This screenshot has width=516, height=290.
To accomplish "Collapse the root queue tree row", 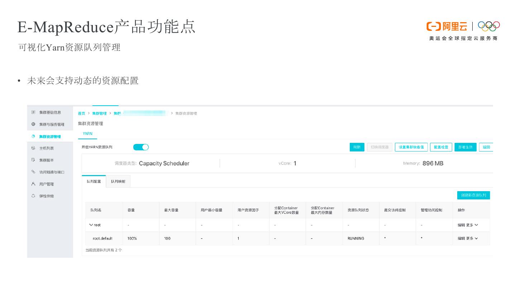I will click(x=91, y=225).
